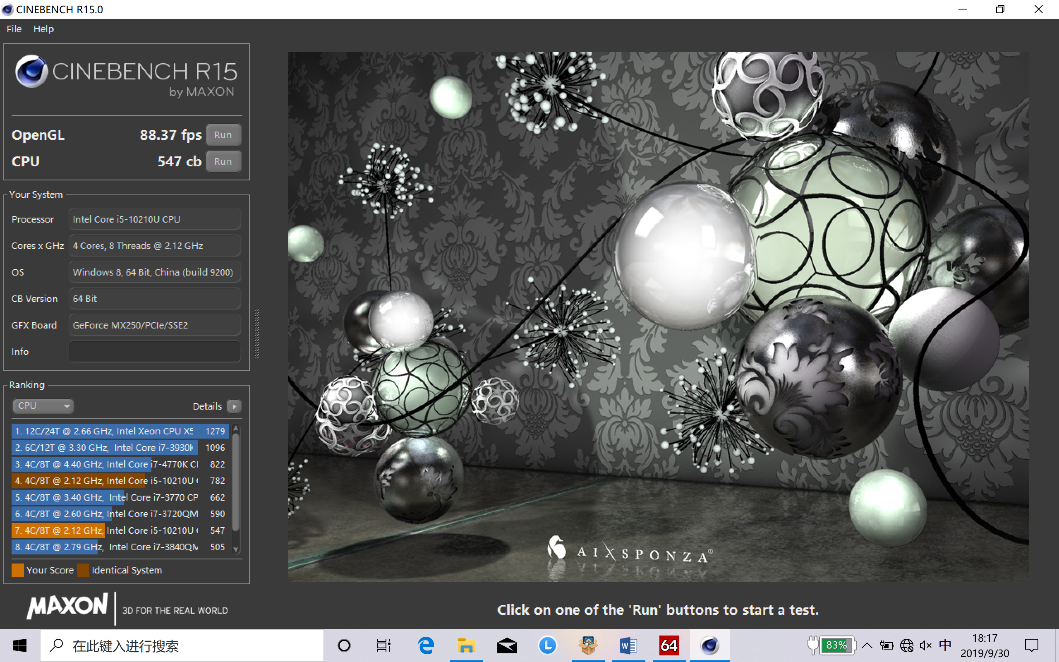
Task: Click the battery 83% indicator
Action: point(838,645)
